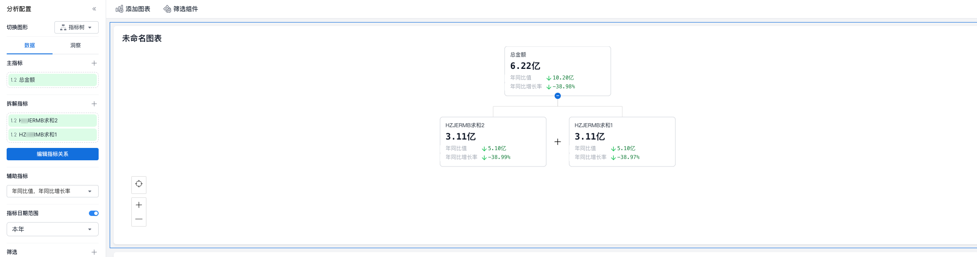Viewport: 977px width, 257px height.
Task: Click the 编辑指标关系 button
Action: coord(53,154)
